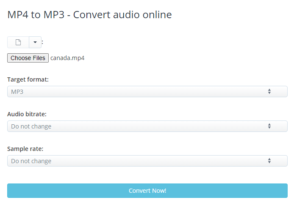Click the document file icon button

pyautogui.click(x=18, y=42)
